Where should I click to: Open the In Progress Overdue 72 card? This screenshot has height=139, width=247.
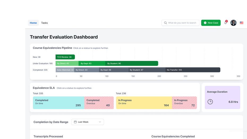184,103
